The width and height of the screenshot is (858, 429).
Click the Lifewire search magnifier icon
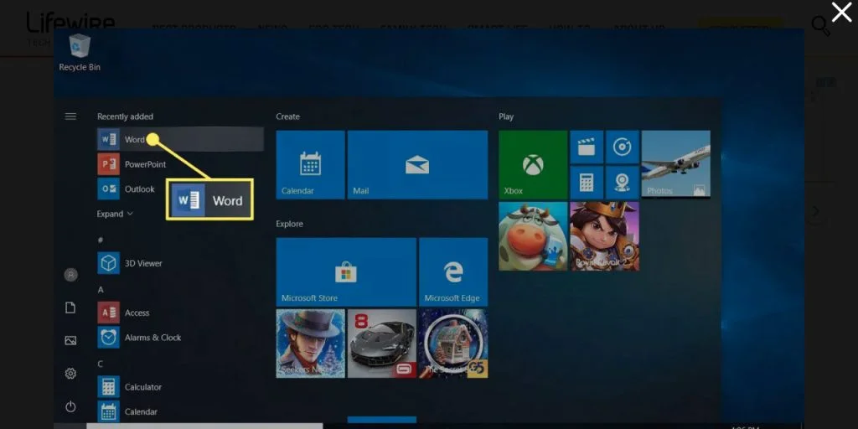click(x=821, y=26)
